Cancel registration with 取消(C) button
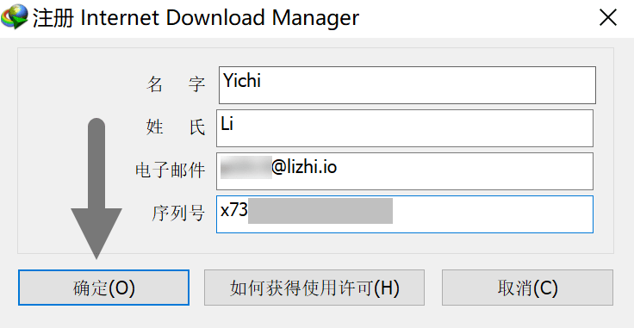The image size is (634, 328). 527,288
